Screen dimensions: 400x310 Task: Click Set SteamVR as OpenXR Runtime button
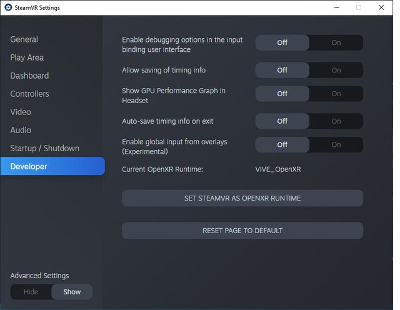(x=242, y=198)
